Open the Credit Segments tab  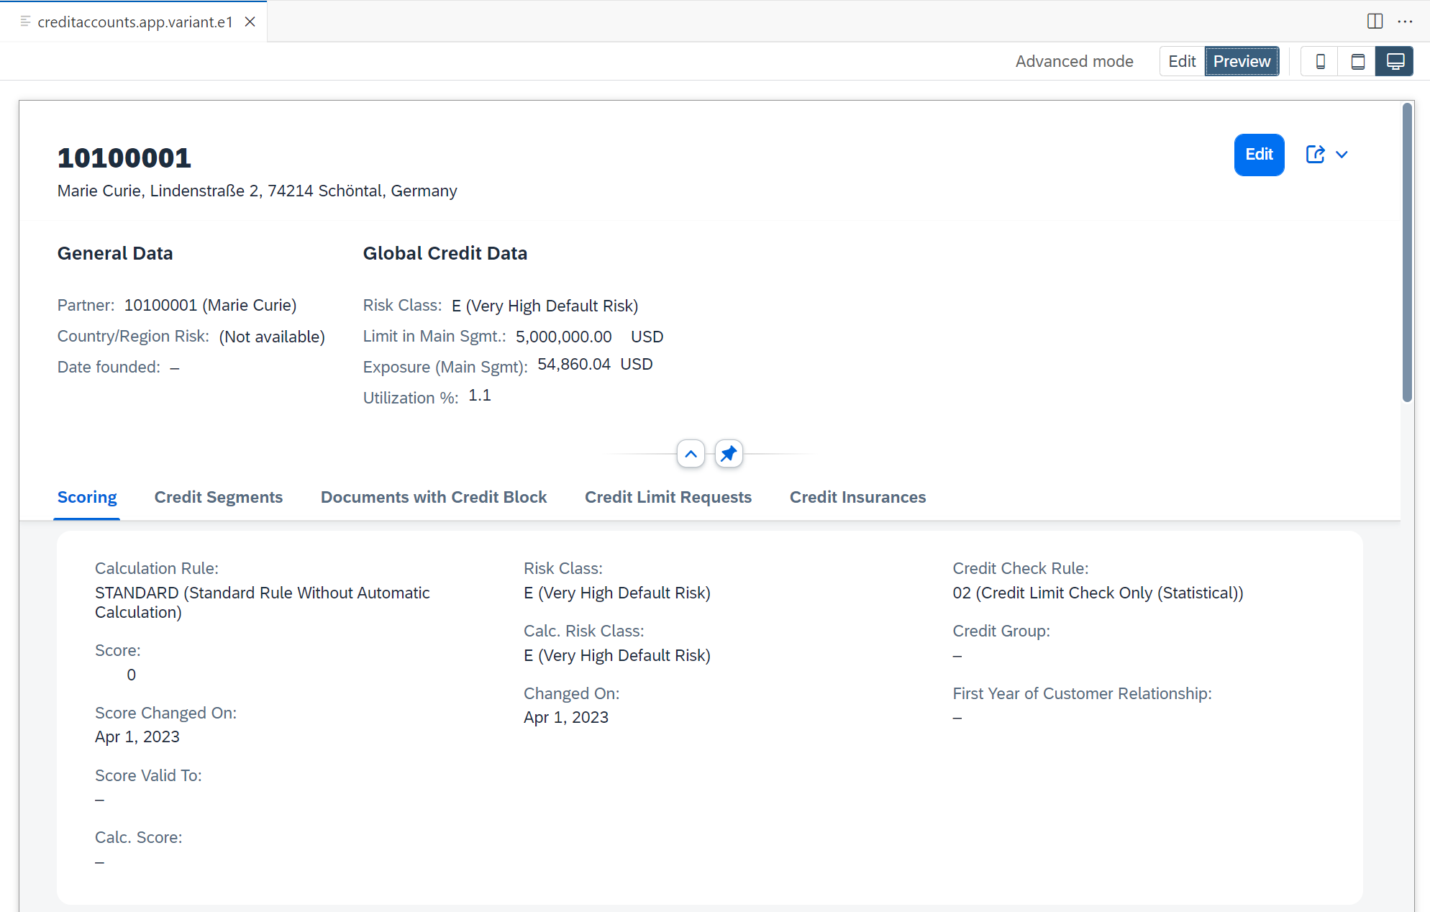[x=219, y=497]
